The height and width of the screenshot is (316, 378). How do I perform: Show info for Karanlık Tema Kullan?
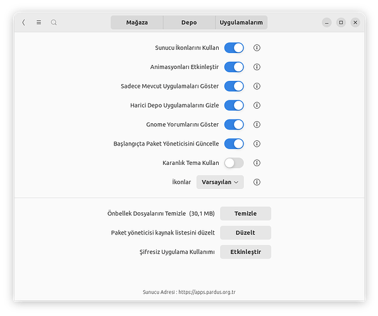257,163
